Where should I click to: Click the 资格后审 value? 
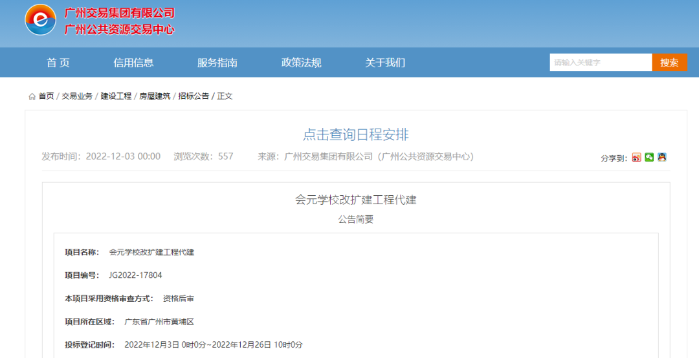point(179,299)
